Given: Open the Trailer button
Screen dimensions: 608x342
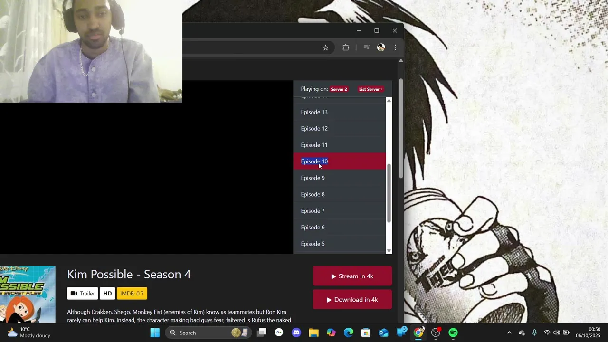Looking at the screenshot, I should coord(83,294).
